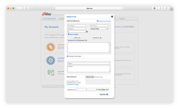Click the Last Name field
The width and height of the screenshot is (179, 109).
pyautogui.click(x=99, y=26)
